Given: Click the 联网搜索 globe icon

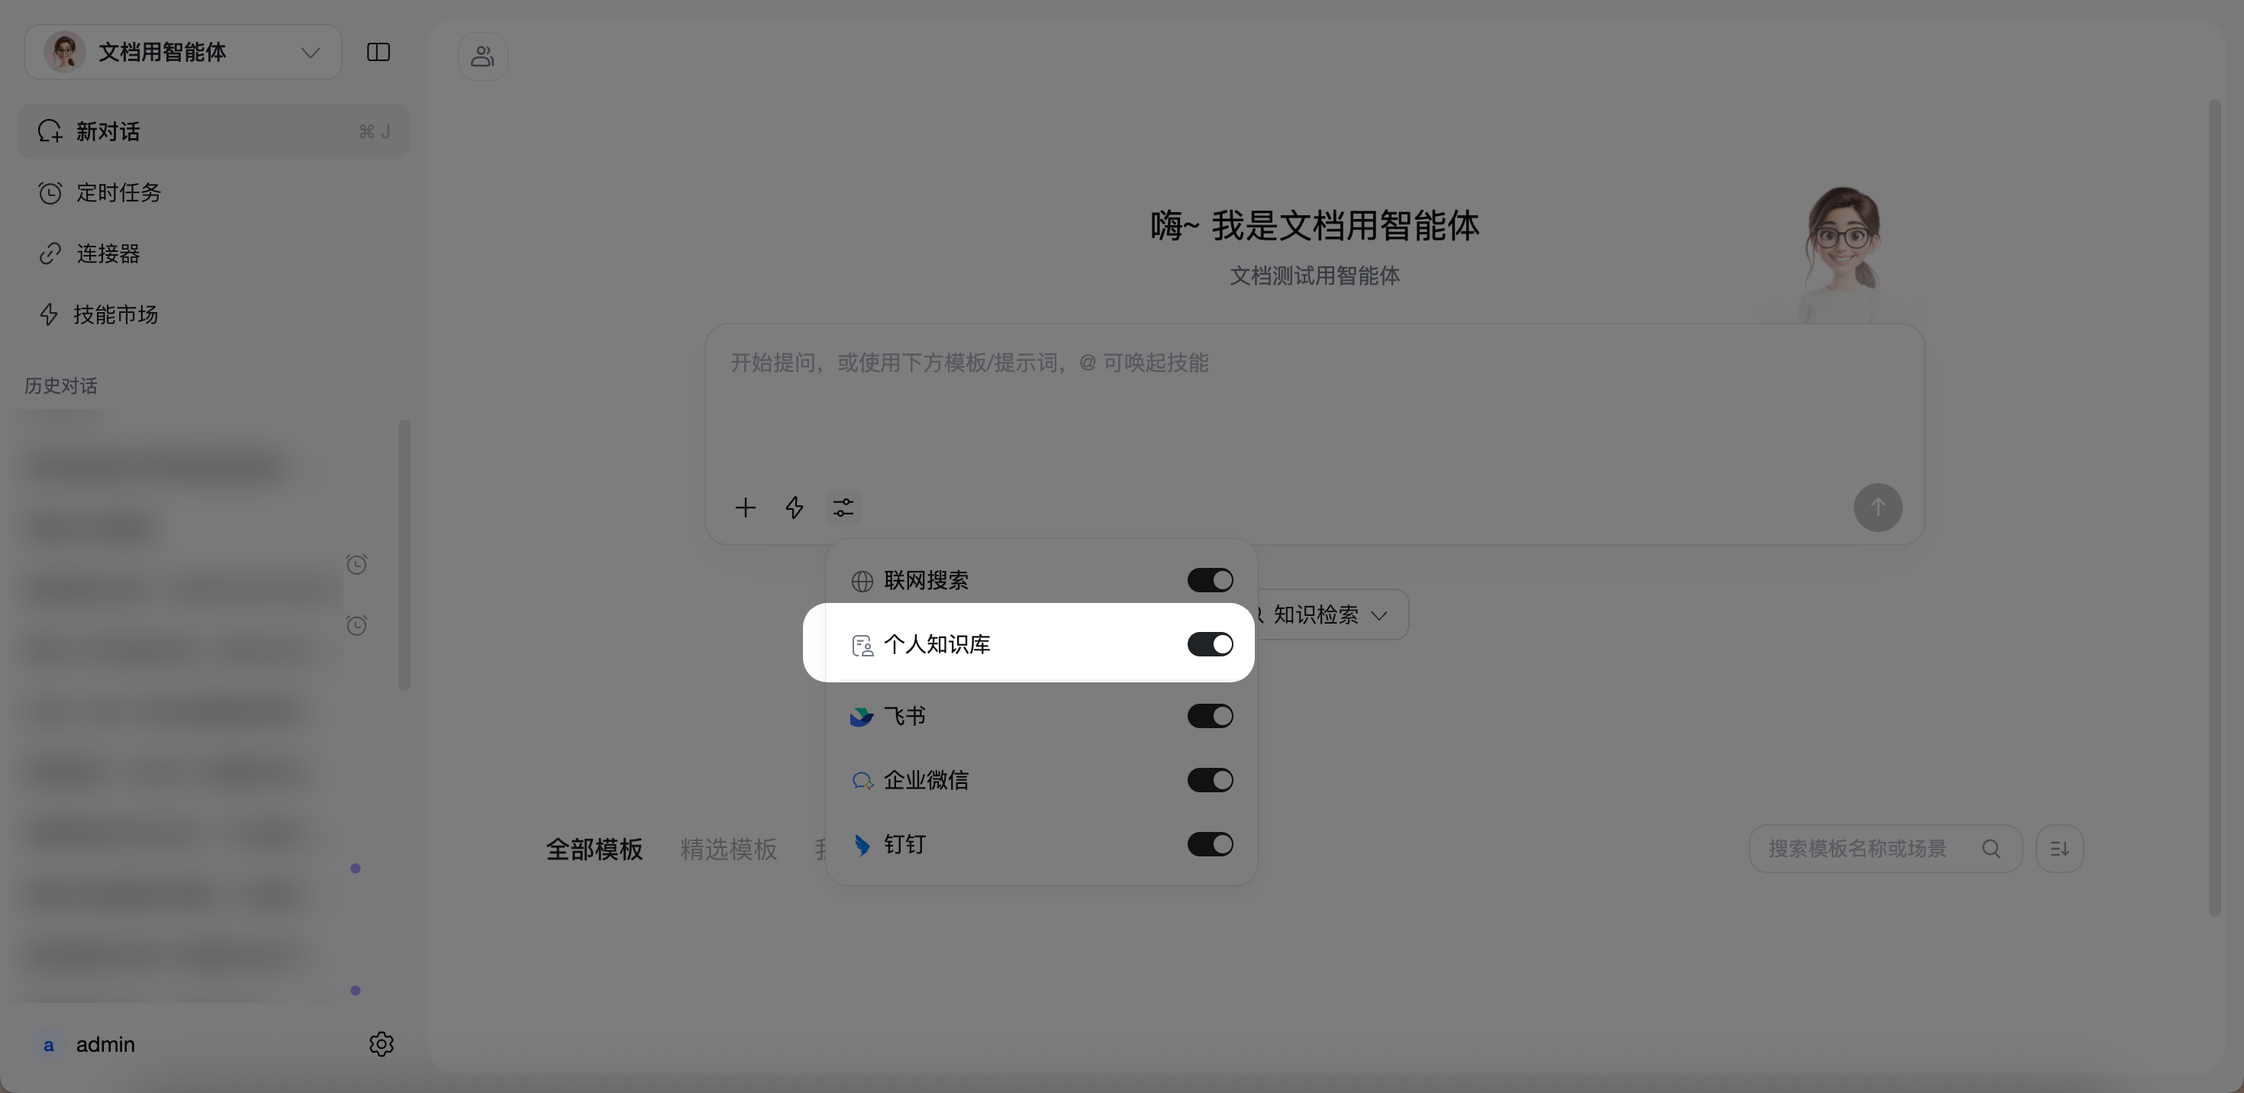Looking at the screenshot, I should (862, 581).
